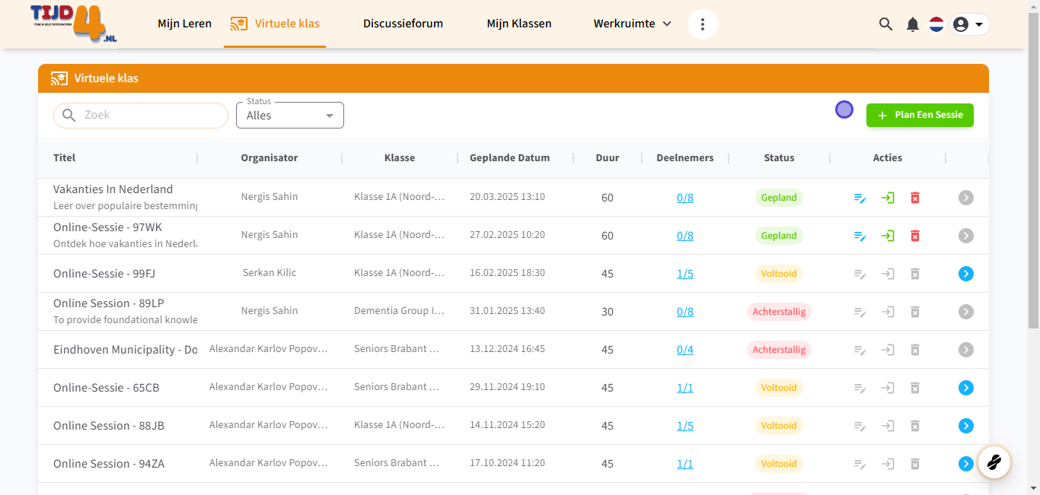Click the search magnifier icon in header
Image resolution: width=1040 pixels, height=495 pixels.
click(x=885, y=24)
